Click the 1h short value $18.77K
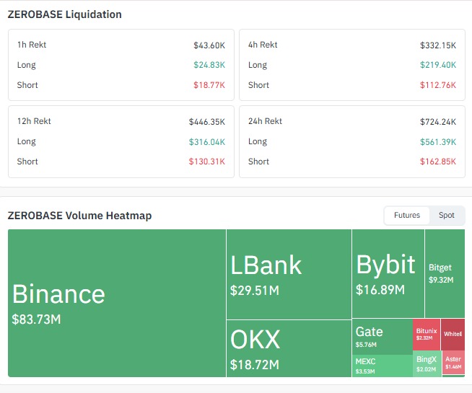Image resolution: width=472 pixels, height=393 pixels. 209,85
